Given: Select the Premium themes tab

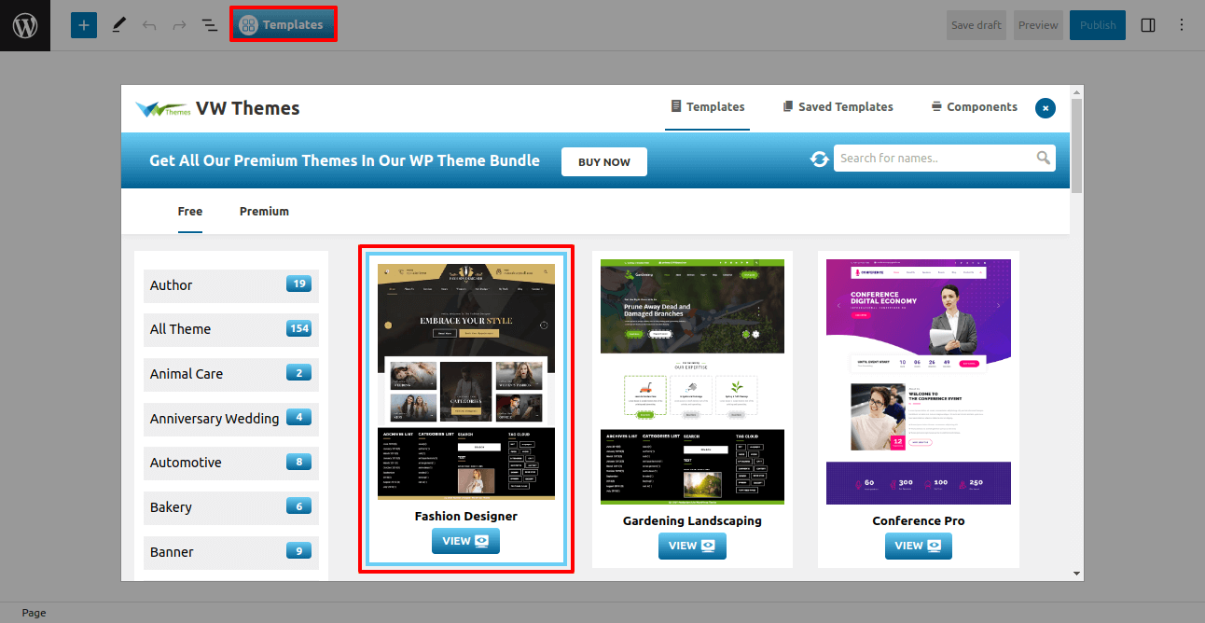Looking at the screenshot, I should (x=264, y=212).
